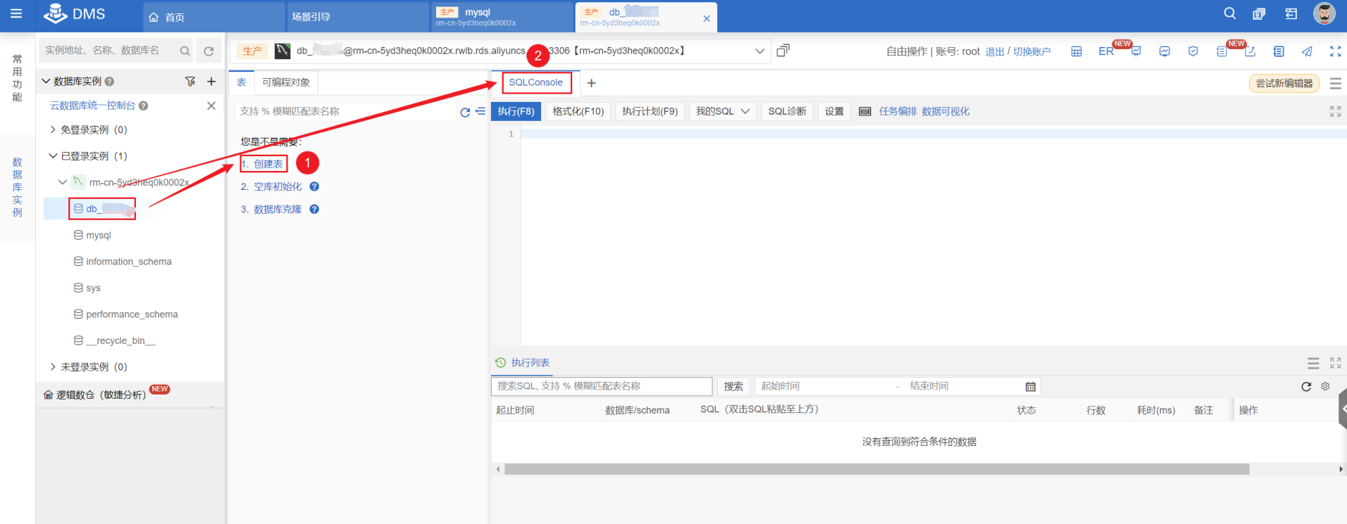Click the 执行(F8) button
This screenshot has width=1347, height=524.
[x=516, y=111]
